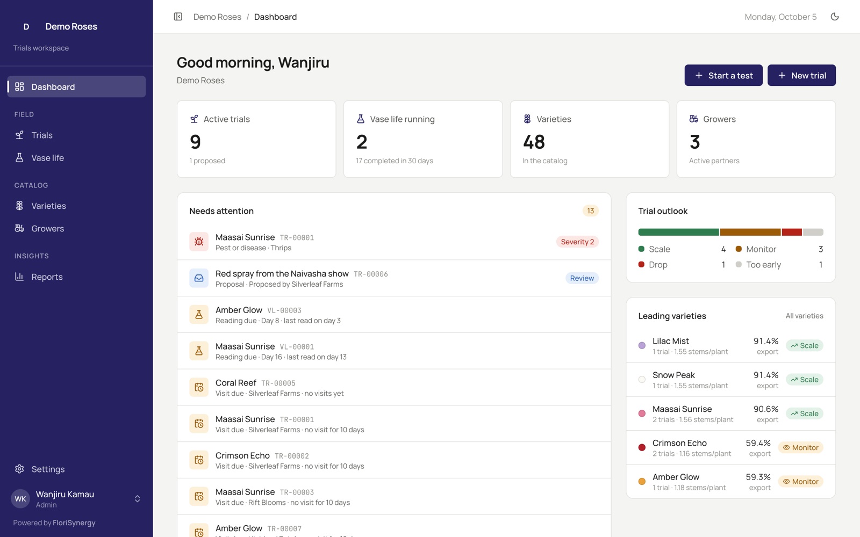Click the Settings gear icon
Viewport: 860px width, 537px height.
coord(19,469)
